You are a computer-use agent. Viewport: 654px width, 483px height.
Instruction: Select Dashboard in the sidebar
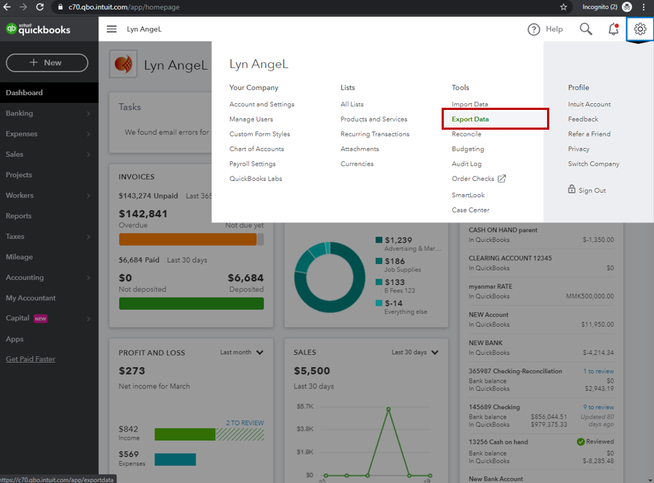coord(49,92)
